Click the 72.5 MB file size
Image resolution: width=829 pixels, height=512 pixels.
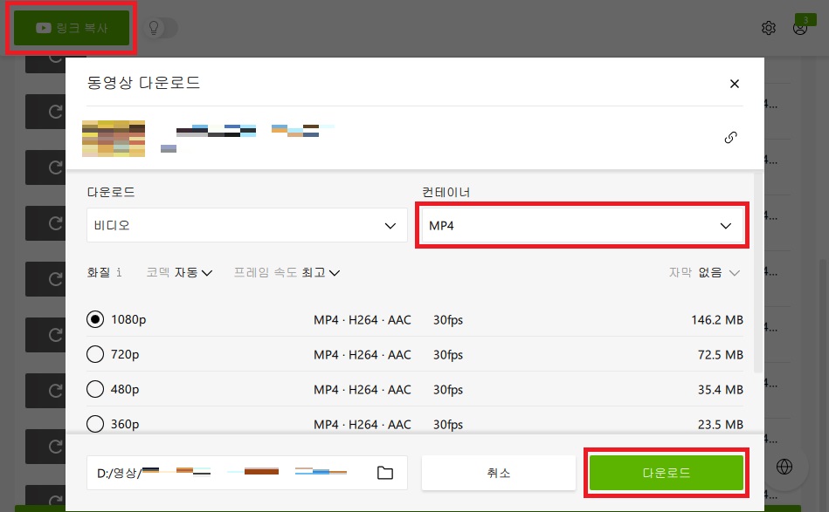[x=720, y=355]
